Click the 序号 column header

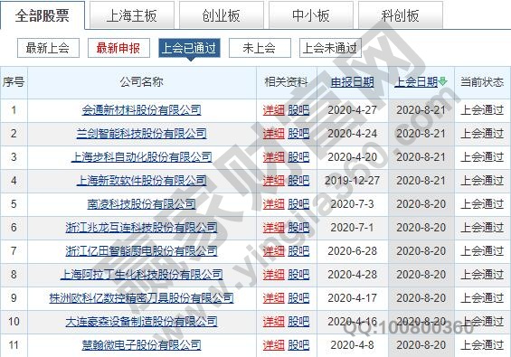pyautogui.click(x=14, y=82)
